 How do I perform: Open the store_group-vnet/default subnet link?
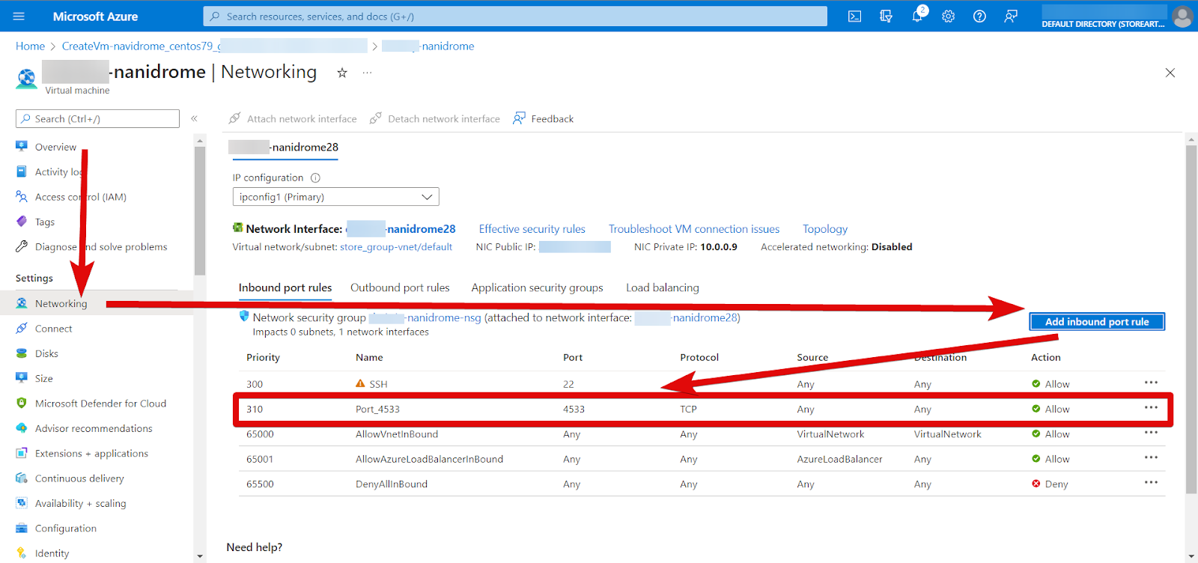pyautogui.click(x=396, y=247)
